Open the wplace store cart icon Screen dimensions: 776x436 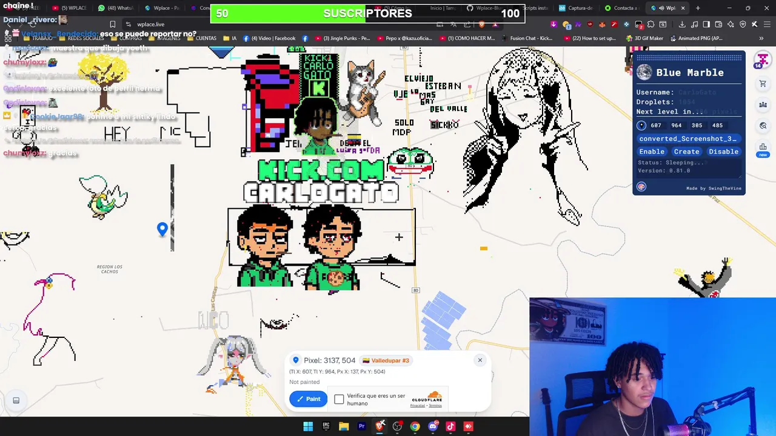point(763,84)
